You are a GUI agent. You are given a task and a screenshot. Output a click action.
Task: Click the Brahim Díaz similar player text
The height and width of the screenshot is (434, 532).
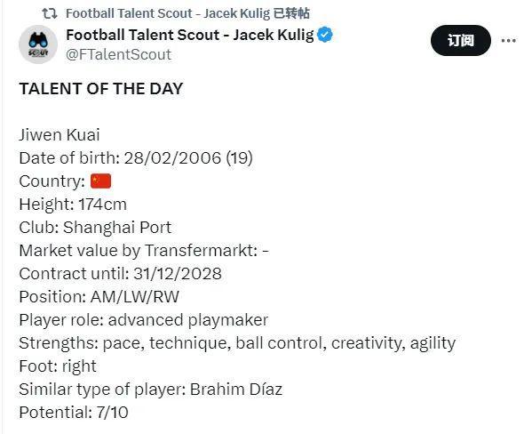tap(236, 390)
